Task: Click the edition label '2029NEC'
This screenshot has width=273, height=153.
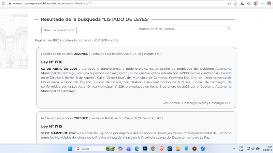Action: [x=81, y=54]
